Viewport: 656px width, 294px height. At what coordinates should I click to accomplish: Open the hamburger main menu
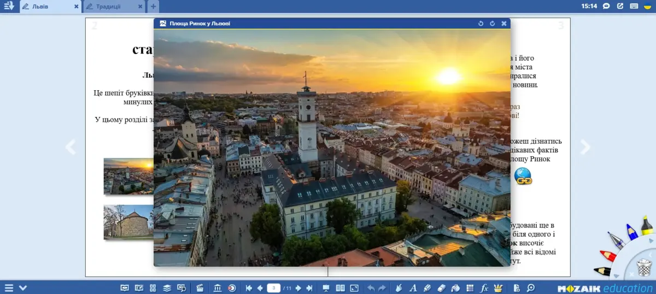pos(9,287)
